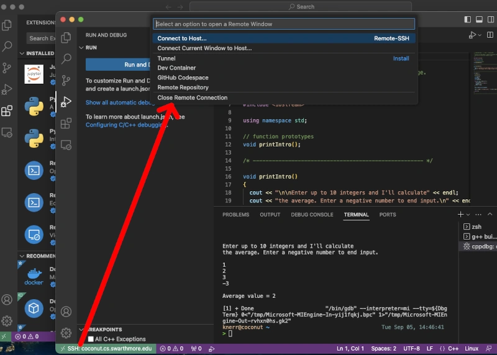Select Connect to Host... option
Image resolution: width=497 pixels, height=355 pixels.
284,38
